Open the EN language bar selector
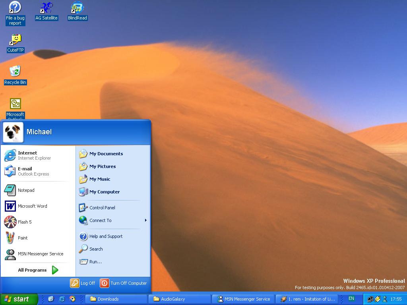 351,299
